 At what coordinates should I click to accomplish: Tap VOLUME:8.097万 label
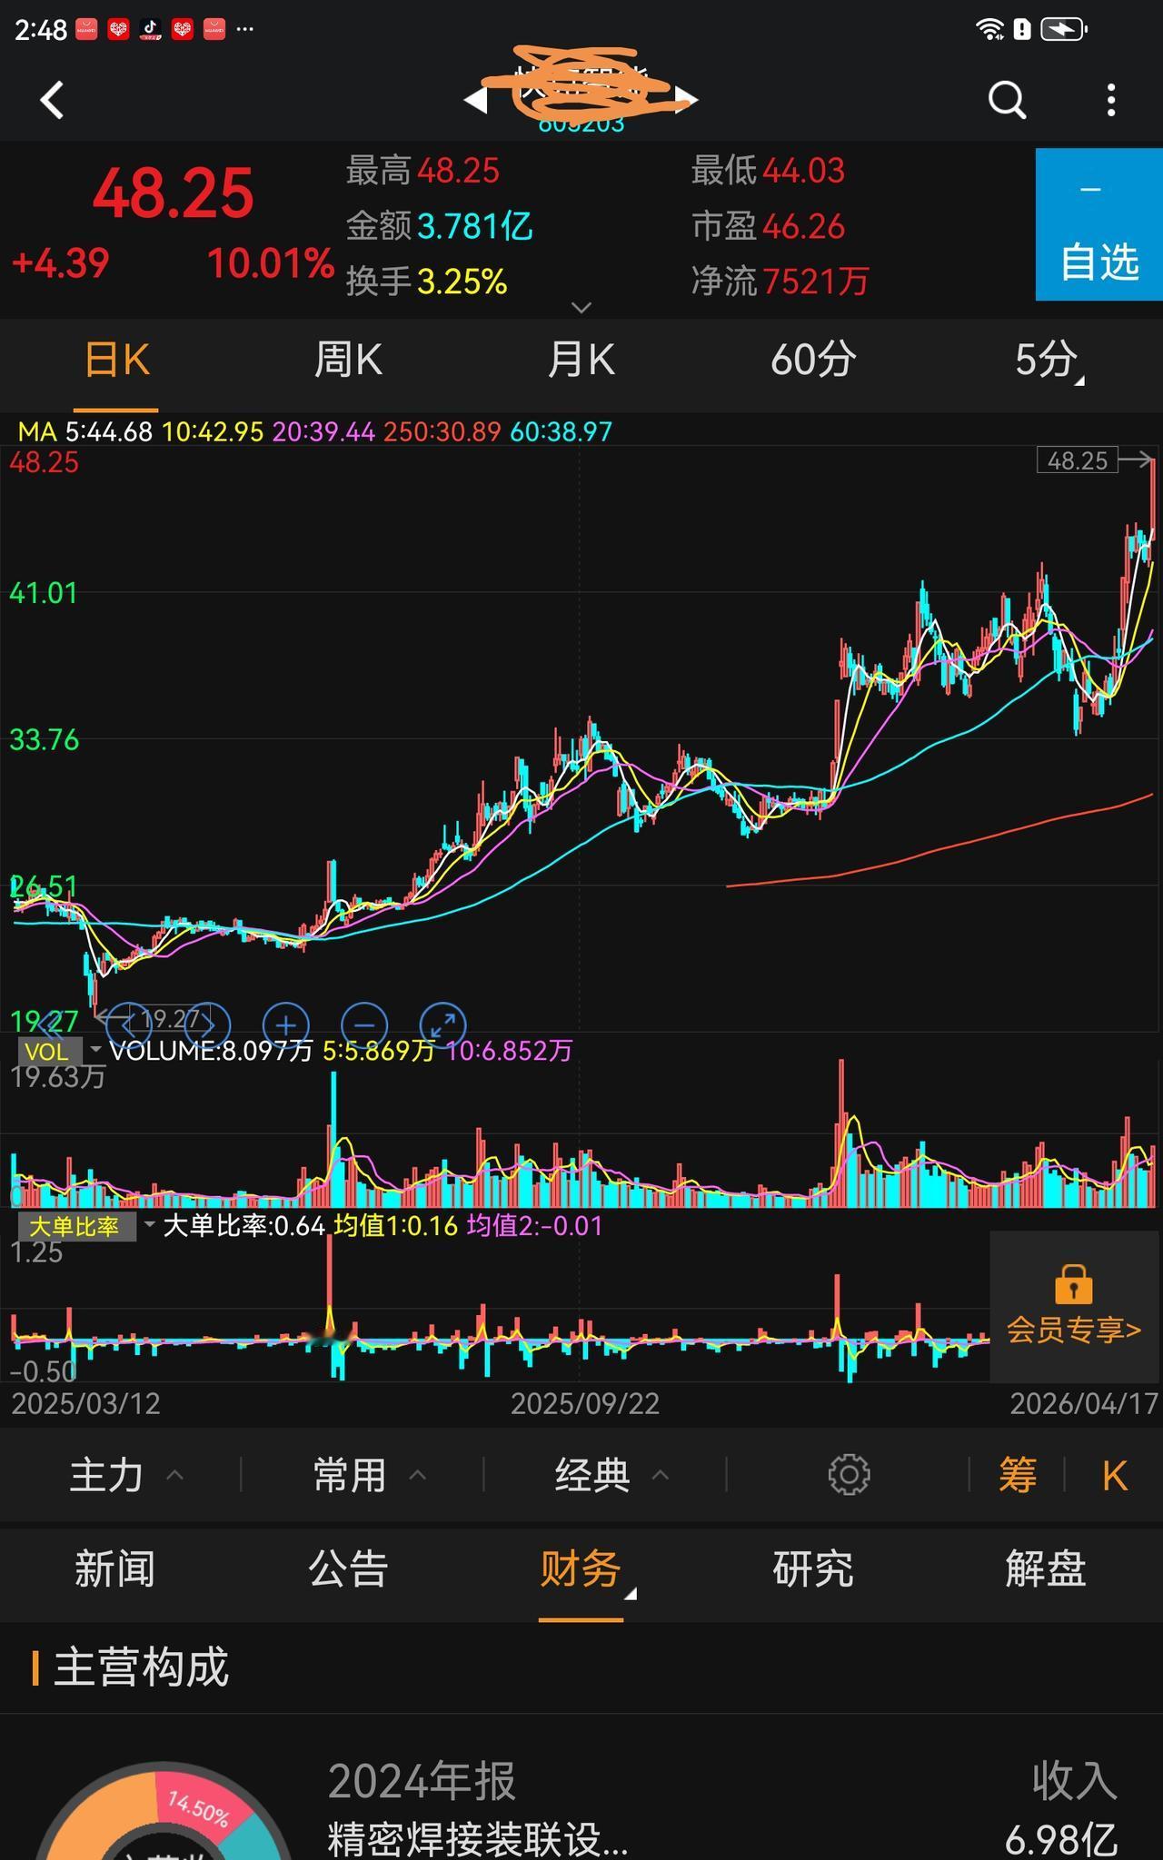[211, 1051]
